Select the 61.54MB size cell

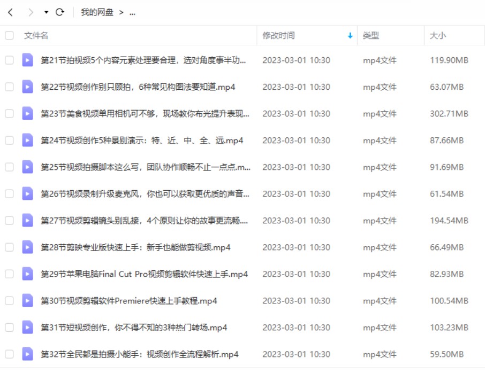[446, 194]
